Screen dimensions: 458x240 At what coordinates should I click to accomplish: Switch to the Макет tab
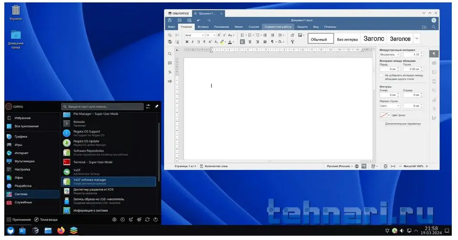coord(239,27)
